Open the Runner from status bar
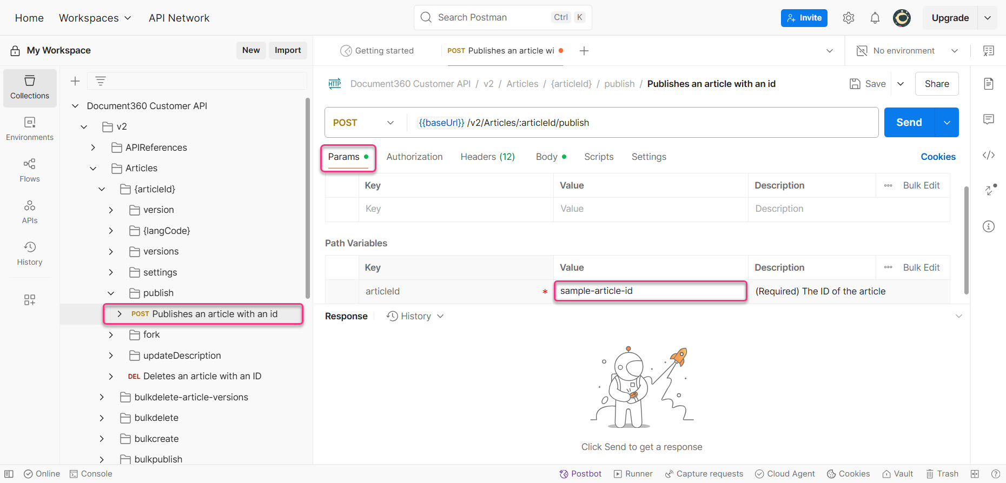Viewport: 1006px width, 483px height. 633,474
